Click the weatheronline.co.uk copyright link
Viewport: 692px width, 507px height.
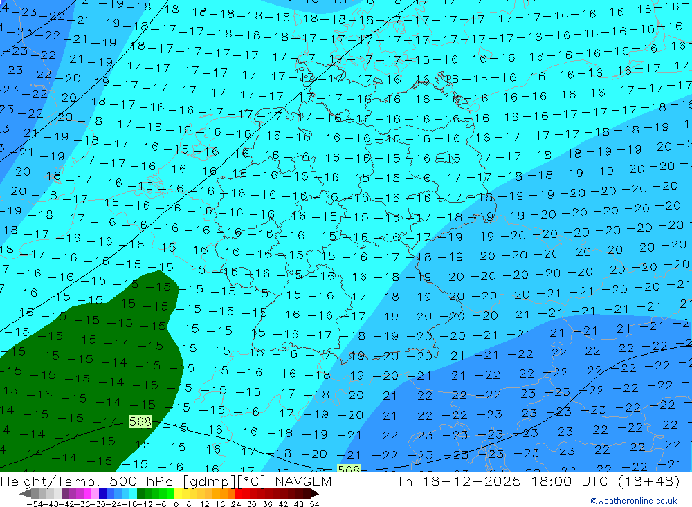(634, 501)
